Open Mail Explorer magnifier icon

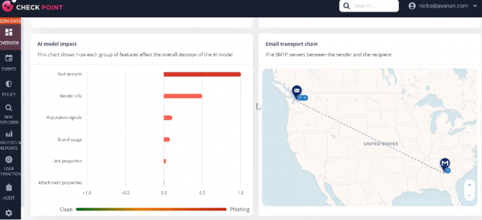(x=9, y=108)
